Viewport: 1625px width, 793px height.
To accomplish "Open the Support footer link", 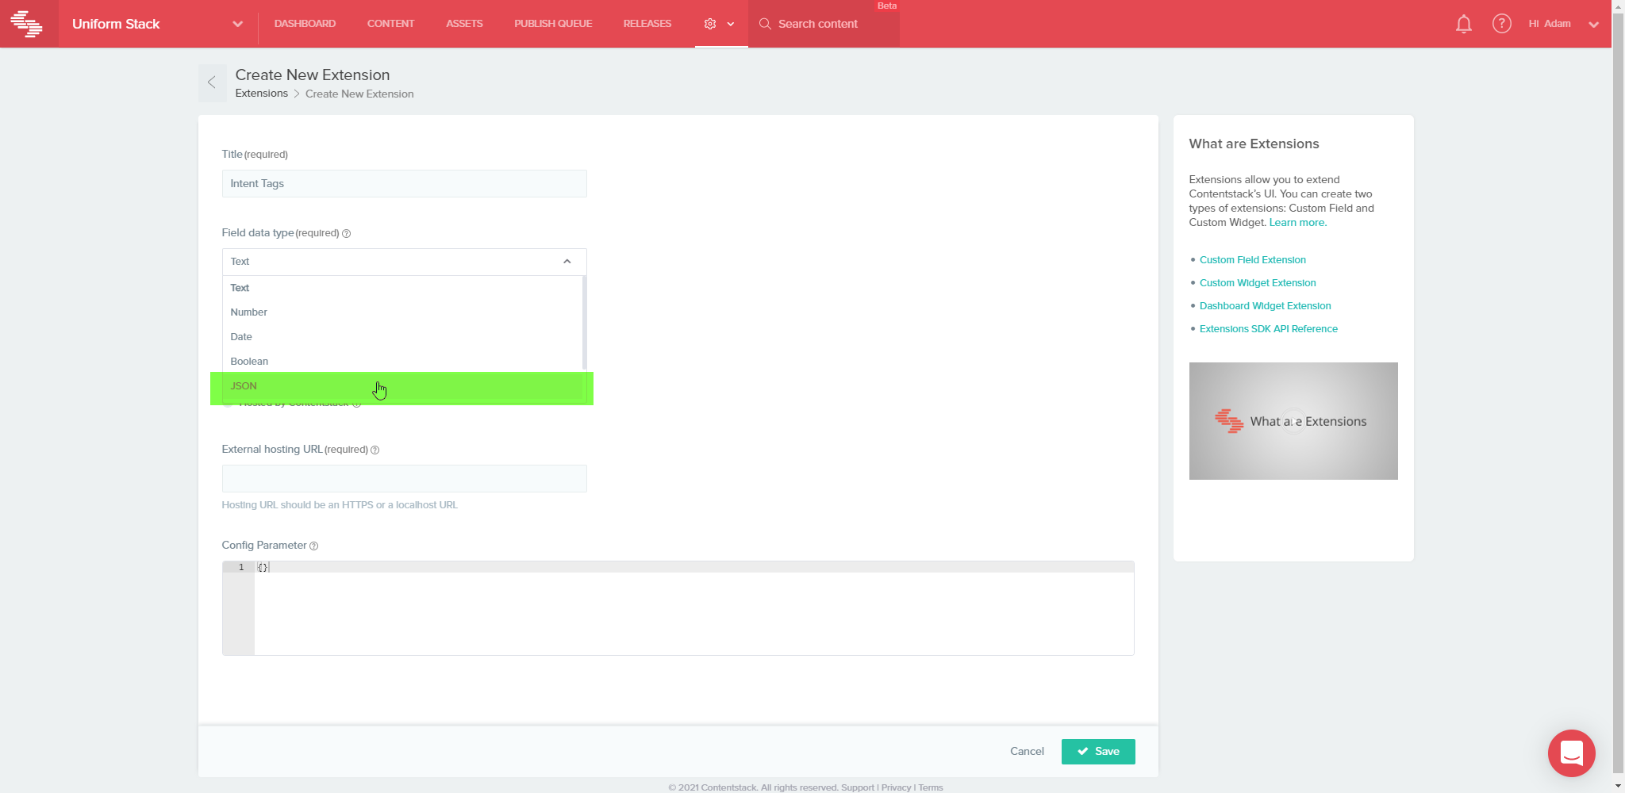I will point(858,787).
